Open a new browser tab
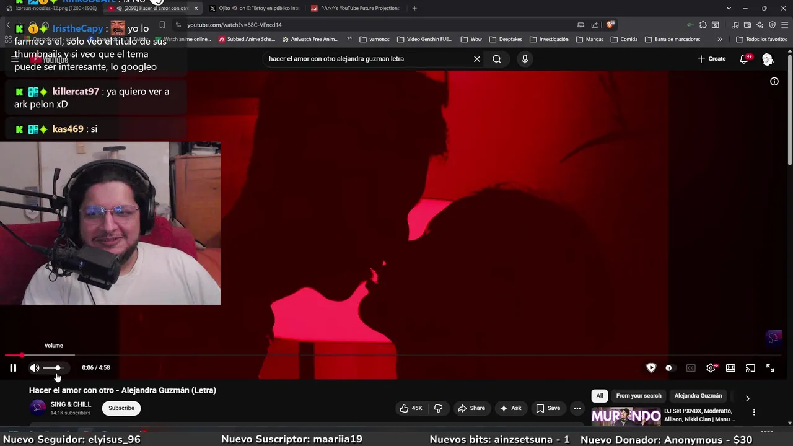This screenshot has height=446, width=793. pos(414,8)
